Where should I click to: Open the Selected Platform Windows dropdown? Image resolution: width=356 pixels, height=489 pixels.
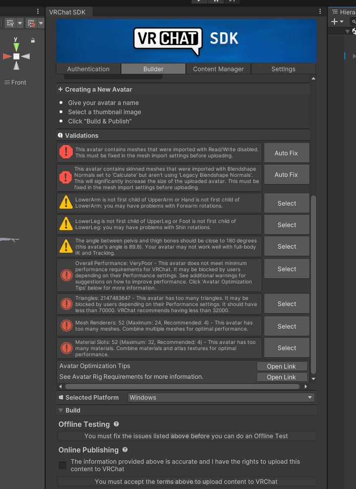221,398
